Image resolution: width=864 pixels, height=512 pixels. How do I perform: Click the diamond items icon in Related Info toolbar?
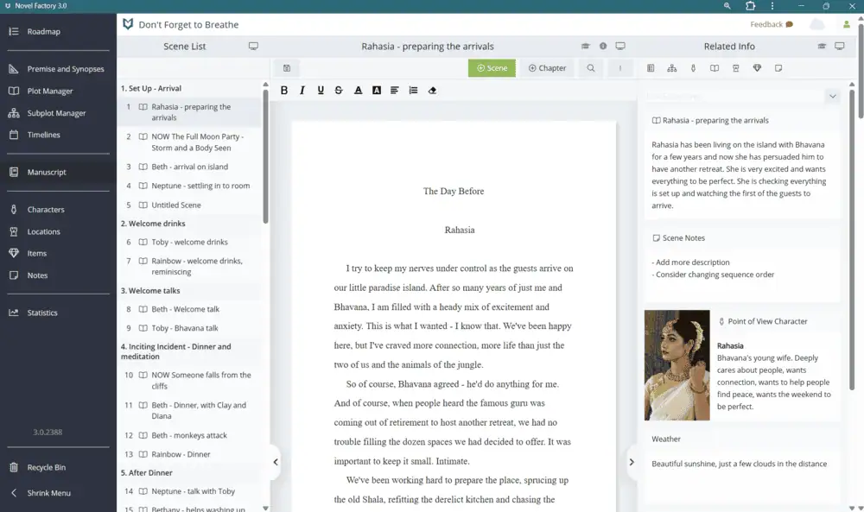click(757, 68)
